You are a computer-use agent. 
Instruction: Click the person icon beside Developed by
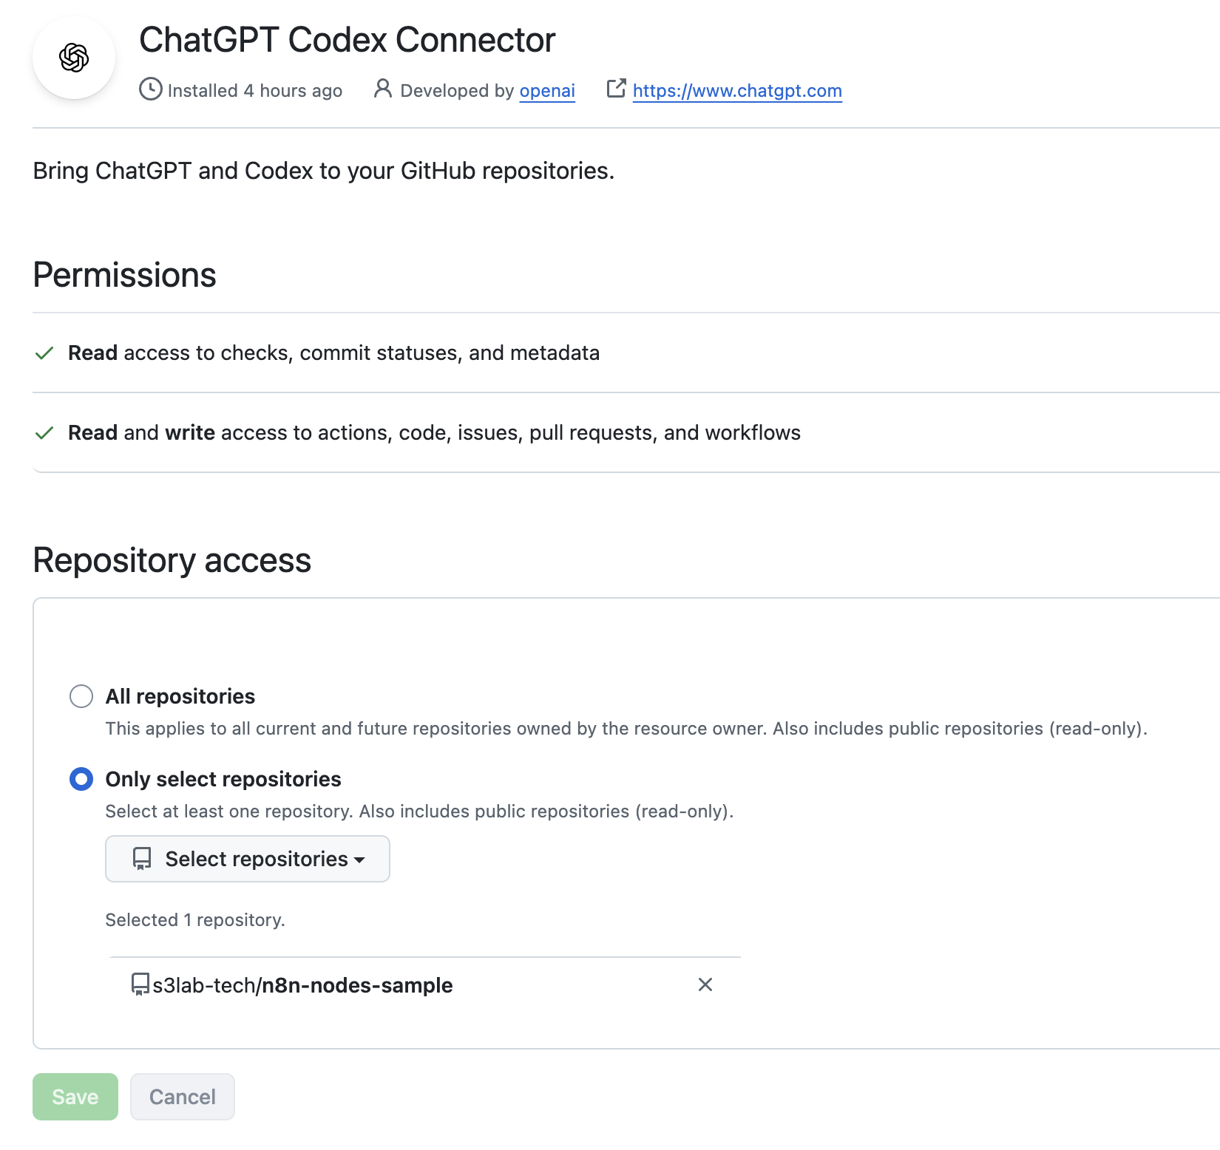pos(382,89)
